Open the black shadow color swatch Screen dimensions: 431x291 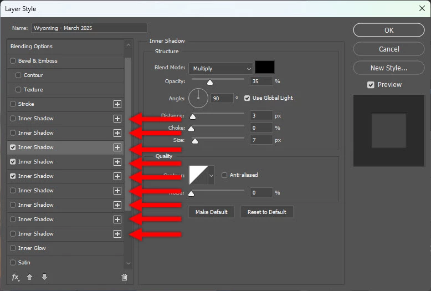click(265, 68)
